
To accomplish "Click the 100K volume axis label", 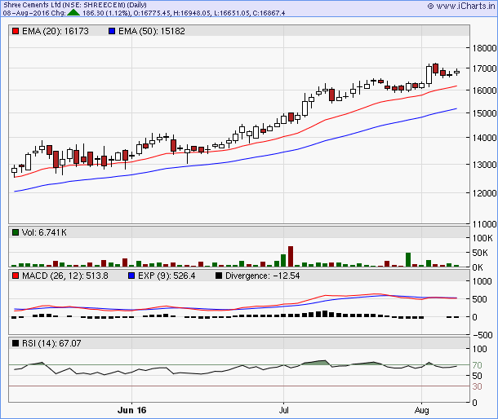I will (x=482, y=238).
